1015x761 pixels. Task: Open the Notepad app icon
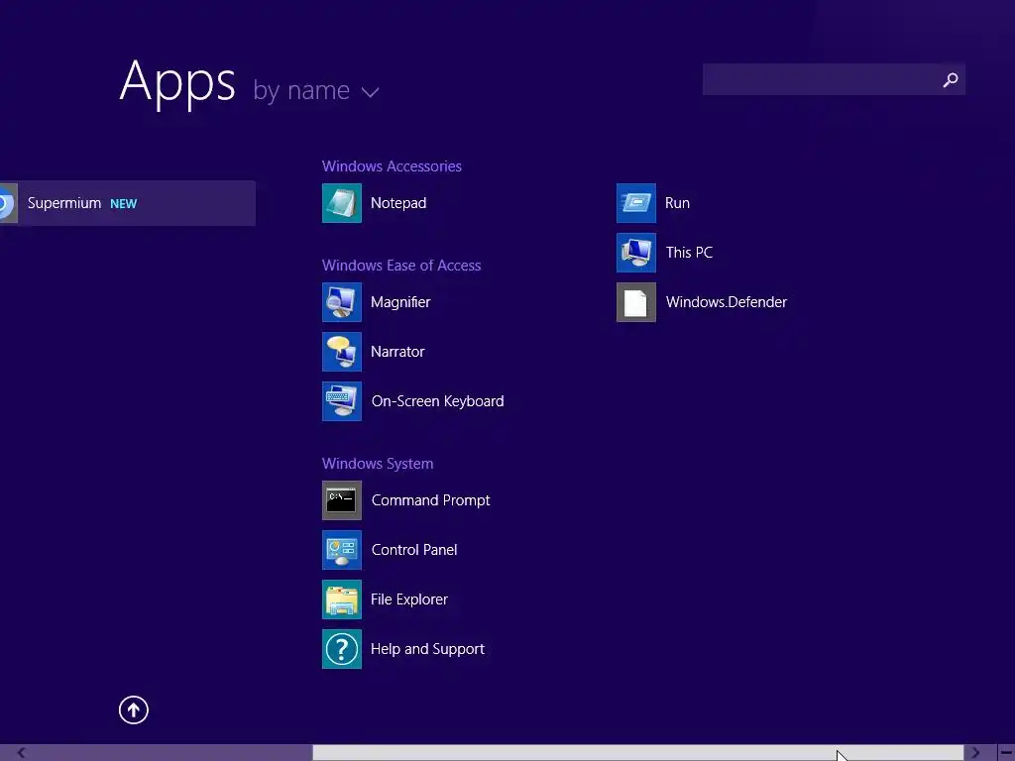coord(342,203)
